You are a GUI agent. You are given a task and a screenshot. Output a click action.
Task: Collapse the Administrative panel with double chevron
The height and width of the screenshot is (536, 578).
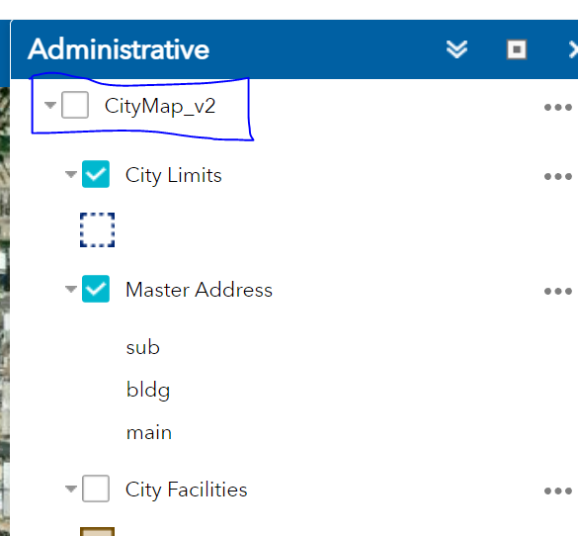tap(456, 49)
